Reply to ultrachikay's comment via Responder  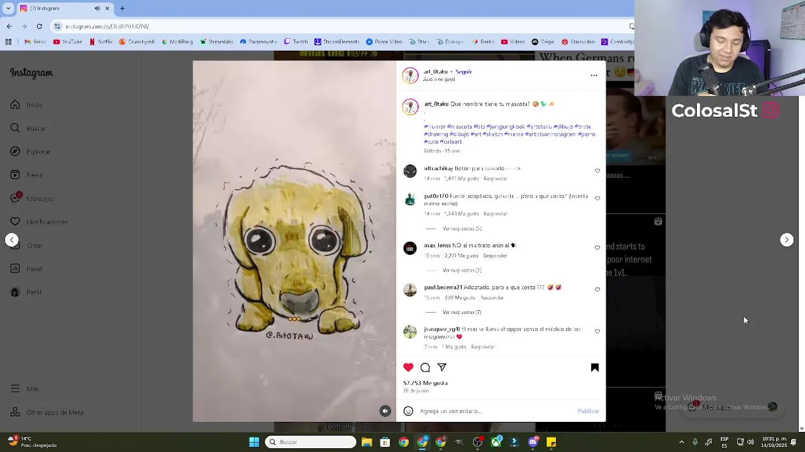(496, 179)
